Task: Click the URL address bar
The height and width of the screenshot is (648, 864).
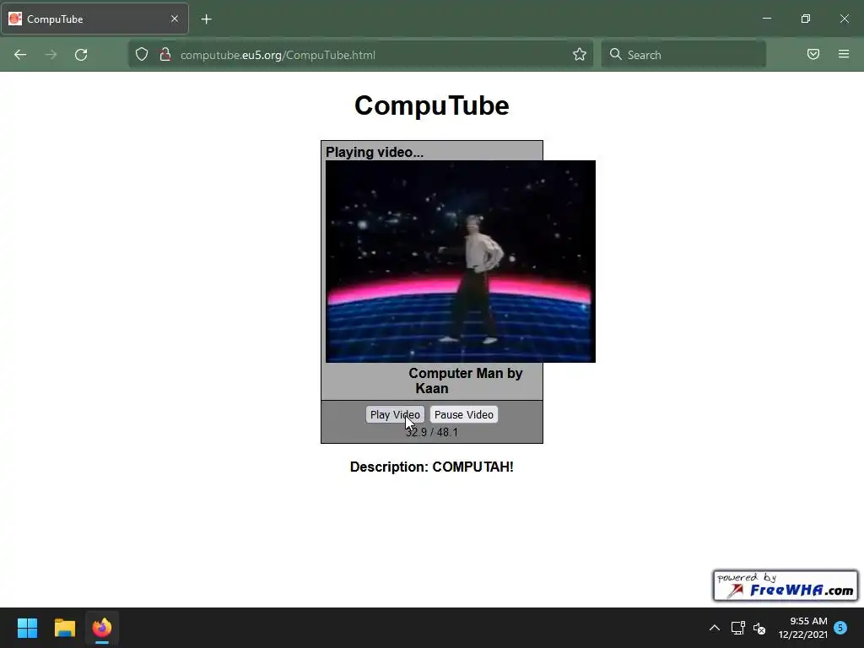Action: coord(360,55)
